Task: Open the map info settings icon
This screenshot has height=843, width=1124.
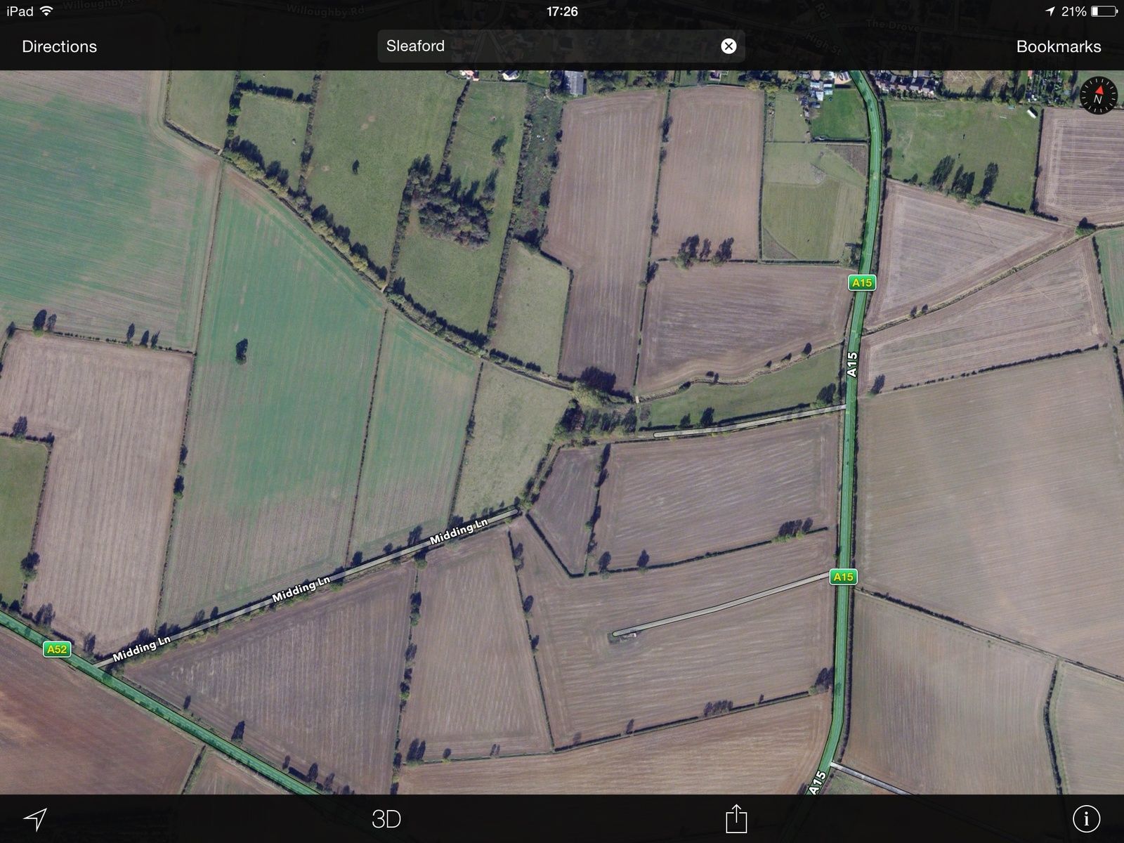Action: [x=1086, y=818]
